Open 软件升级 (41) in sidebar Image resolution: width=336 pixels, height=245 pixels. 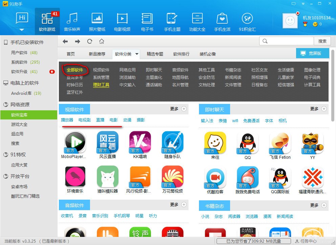[24, 72]
